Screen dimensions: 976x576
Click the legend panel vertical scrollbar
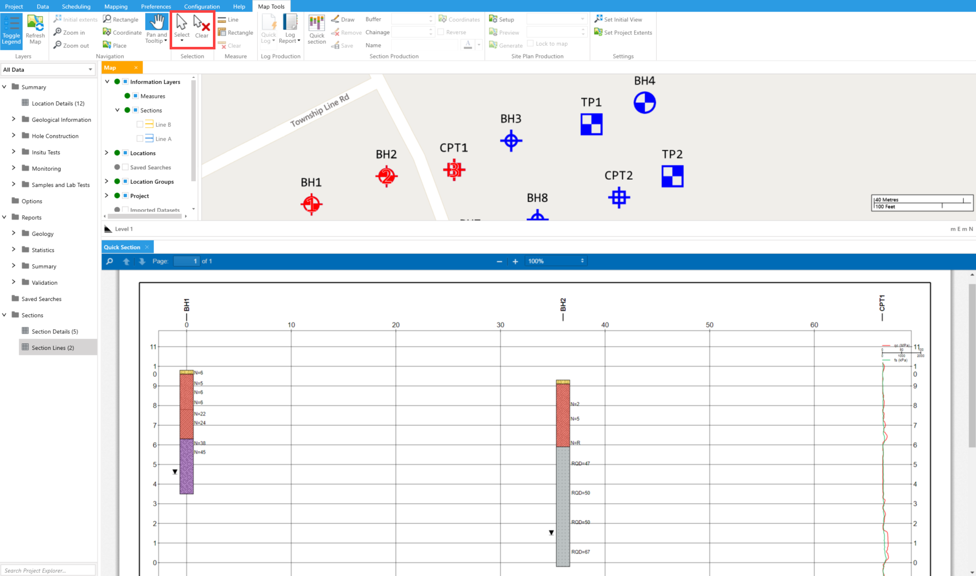click(194, 130)
